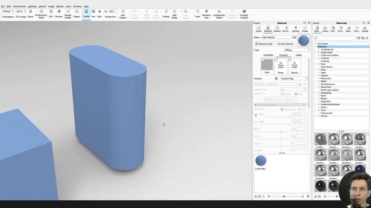Expand the Axalta Paint folder
Screen dimensions: 371x208
[x=319, y=53]
